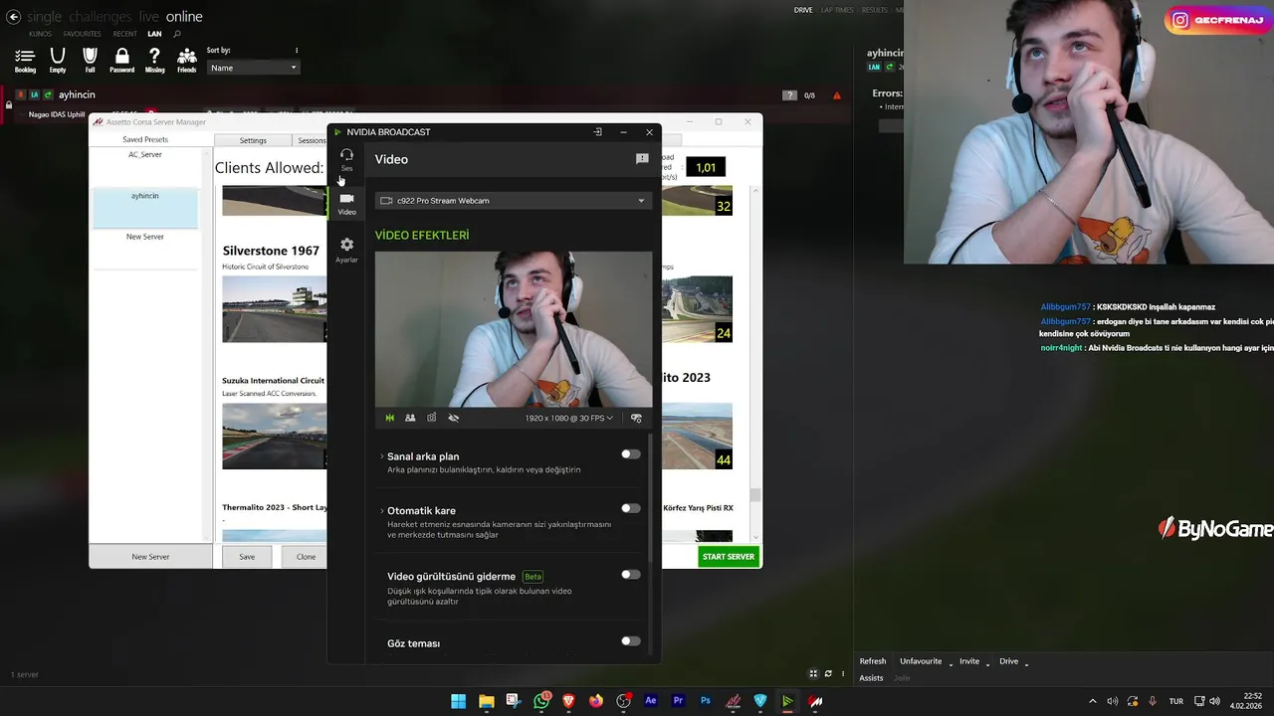
Task: Click the crossed-eye hide preview icon
Action: (453, 418)
